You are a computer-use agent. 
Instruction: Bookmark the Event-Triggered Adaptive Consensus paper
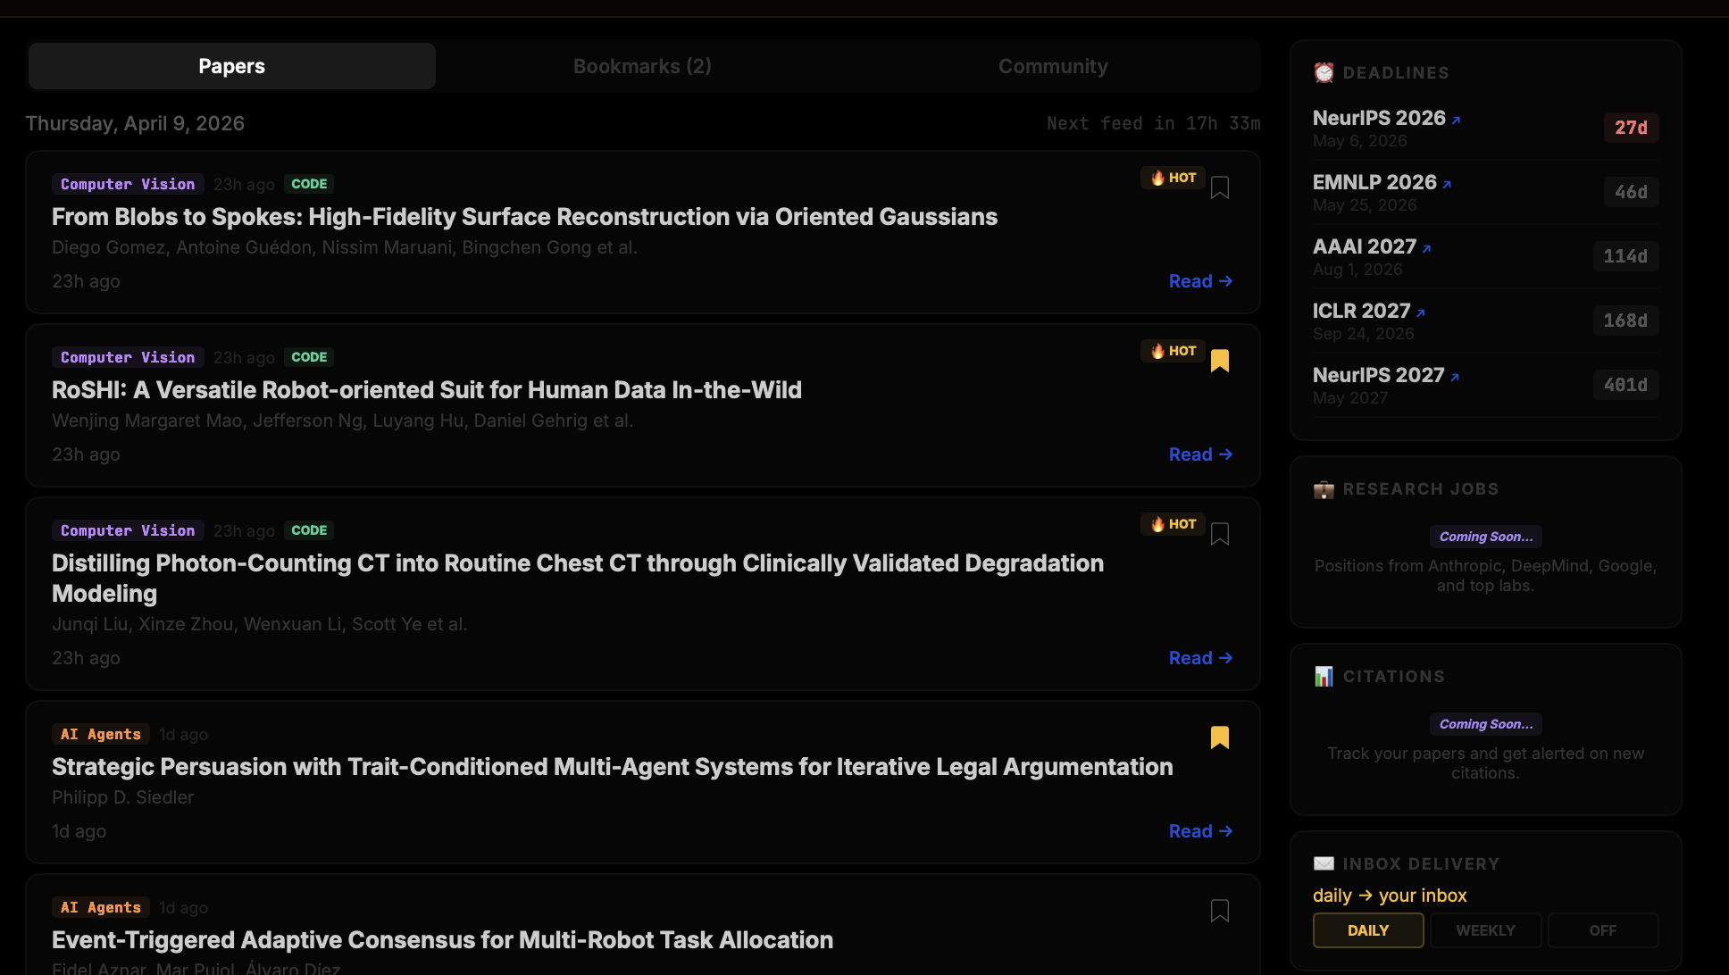click(x=1221, y=911)
